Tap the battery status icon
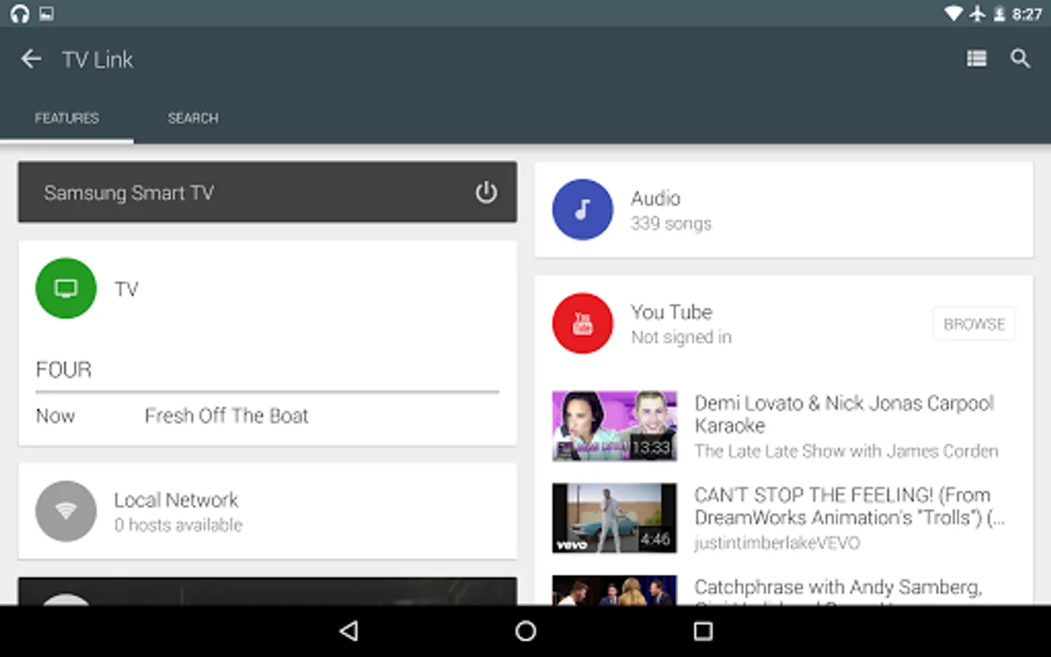This screenshot has width=1051, height=657. 999,14
